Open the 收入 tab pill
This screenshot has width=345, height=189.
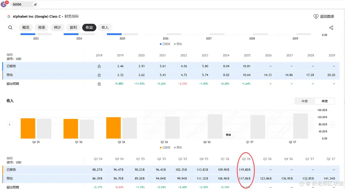pyautogui.click(x=105, y=28)
